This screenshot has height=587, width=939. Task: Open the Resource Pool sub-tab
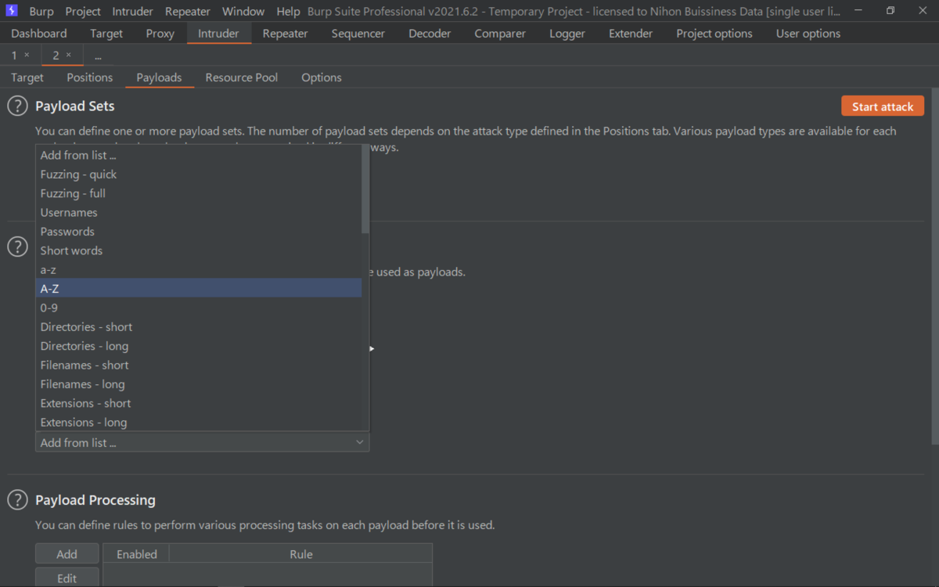(242, 77)
